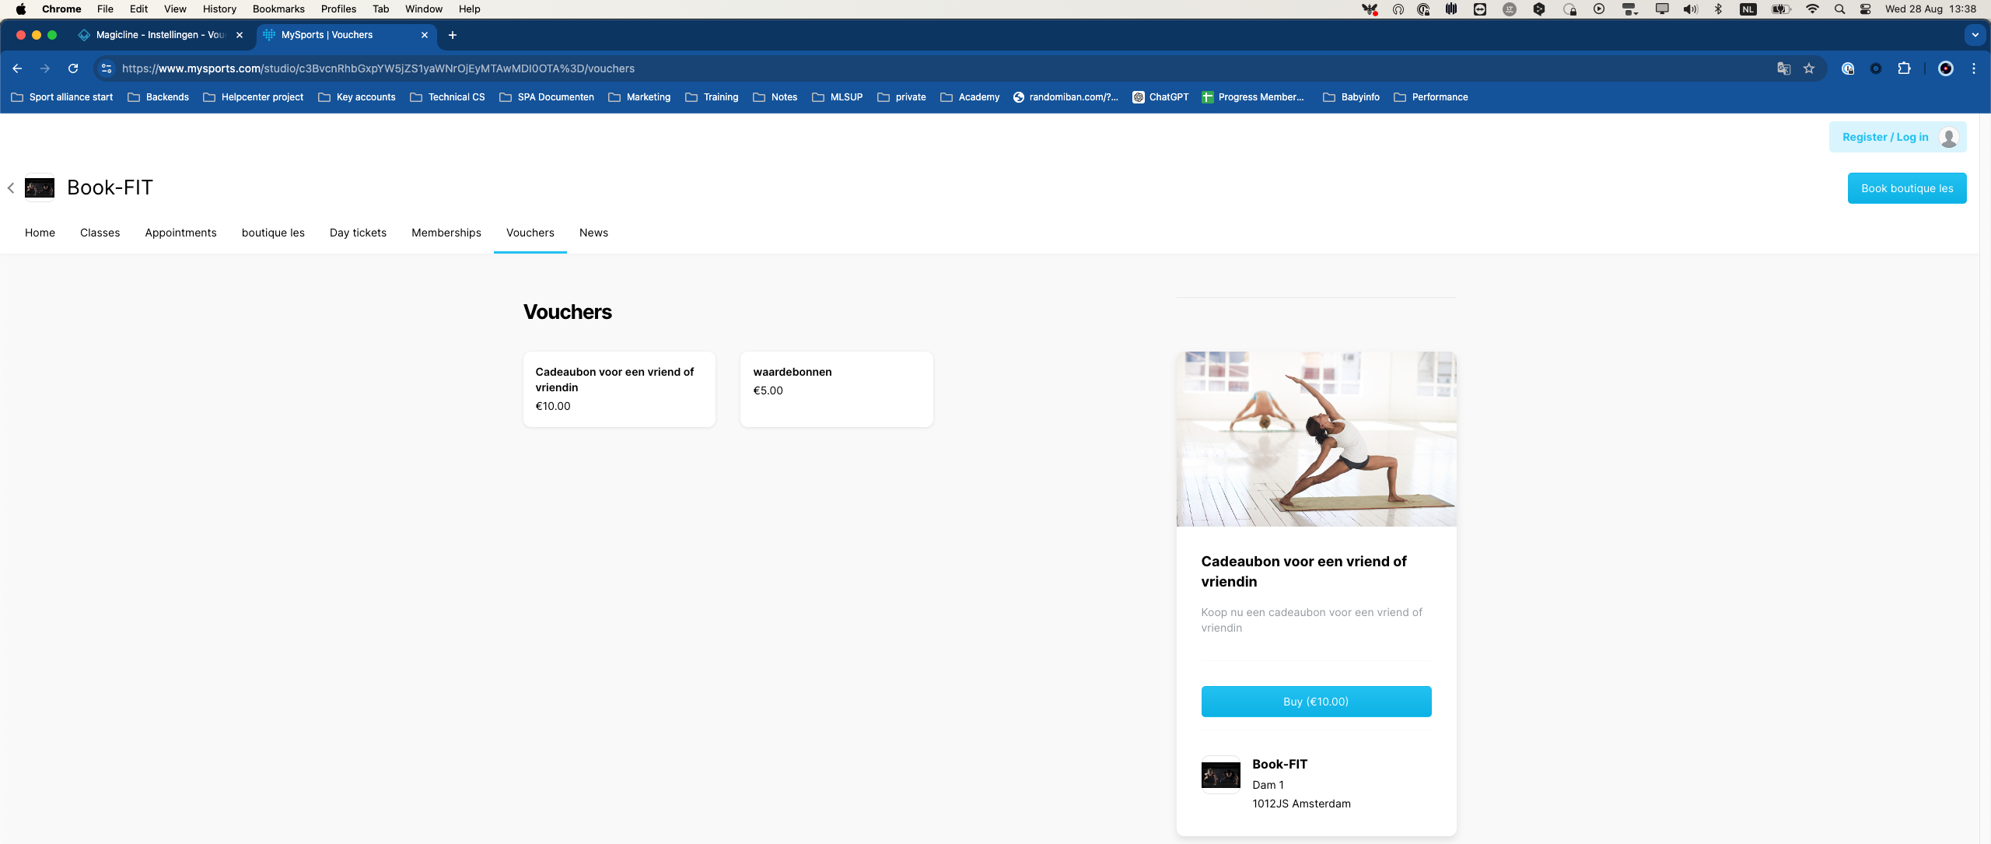The image size is (1991, 844).
Task: Bookmark this page with the star icon
Action: [x=1809, y=68]
